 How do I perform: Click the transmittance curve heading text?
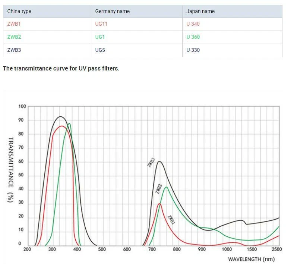(61, 69)
